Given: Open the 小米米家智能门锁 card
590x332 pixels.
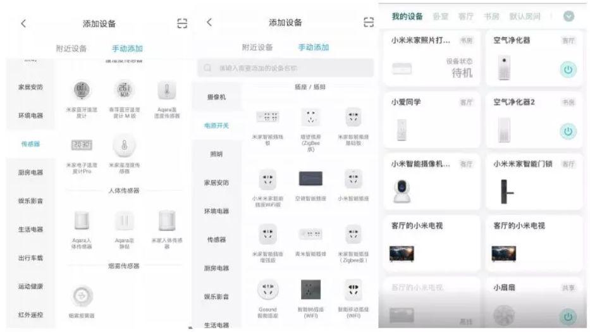Looking at the screenshot, I should pyautogui.click(x=534, y=182).
